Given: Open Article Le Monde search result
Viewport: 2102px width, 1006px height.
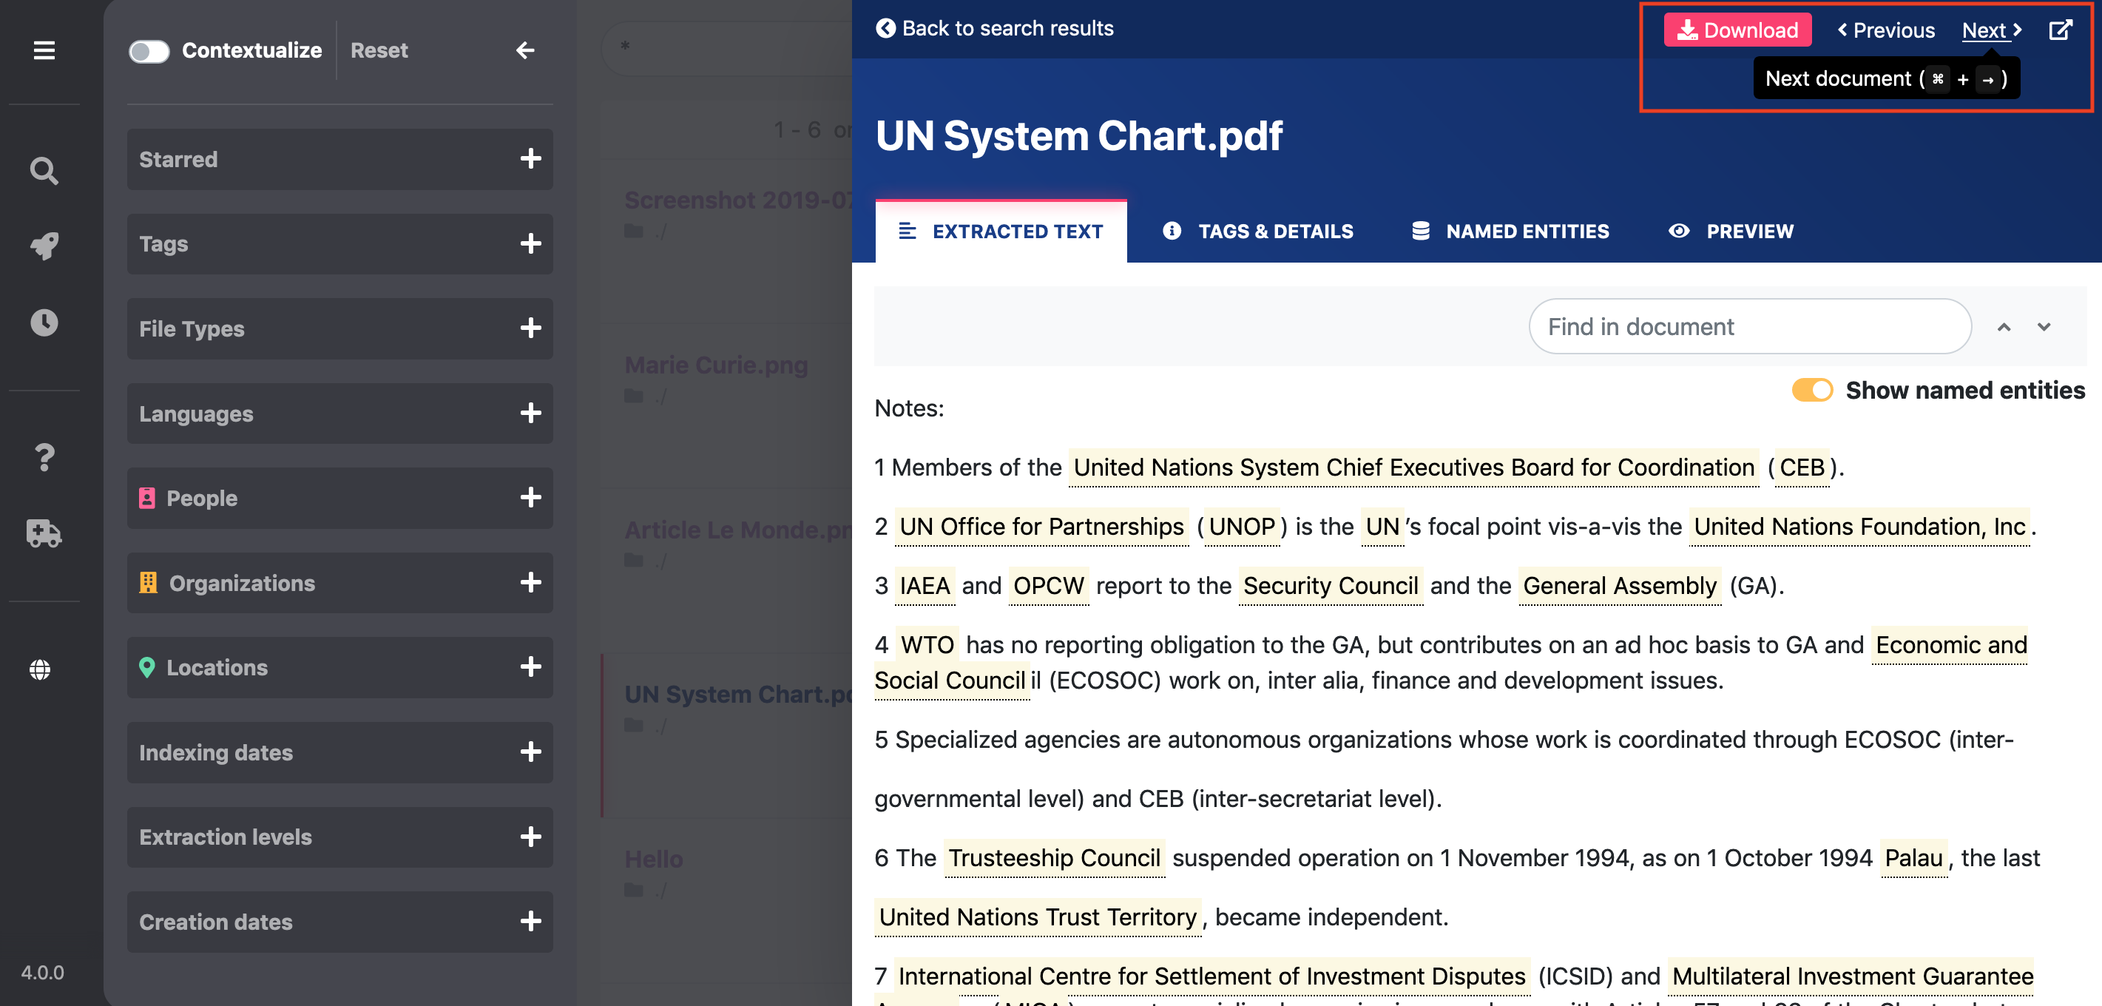Looking at the screenshot, I should (x=737, y=530).
